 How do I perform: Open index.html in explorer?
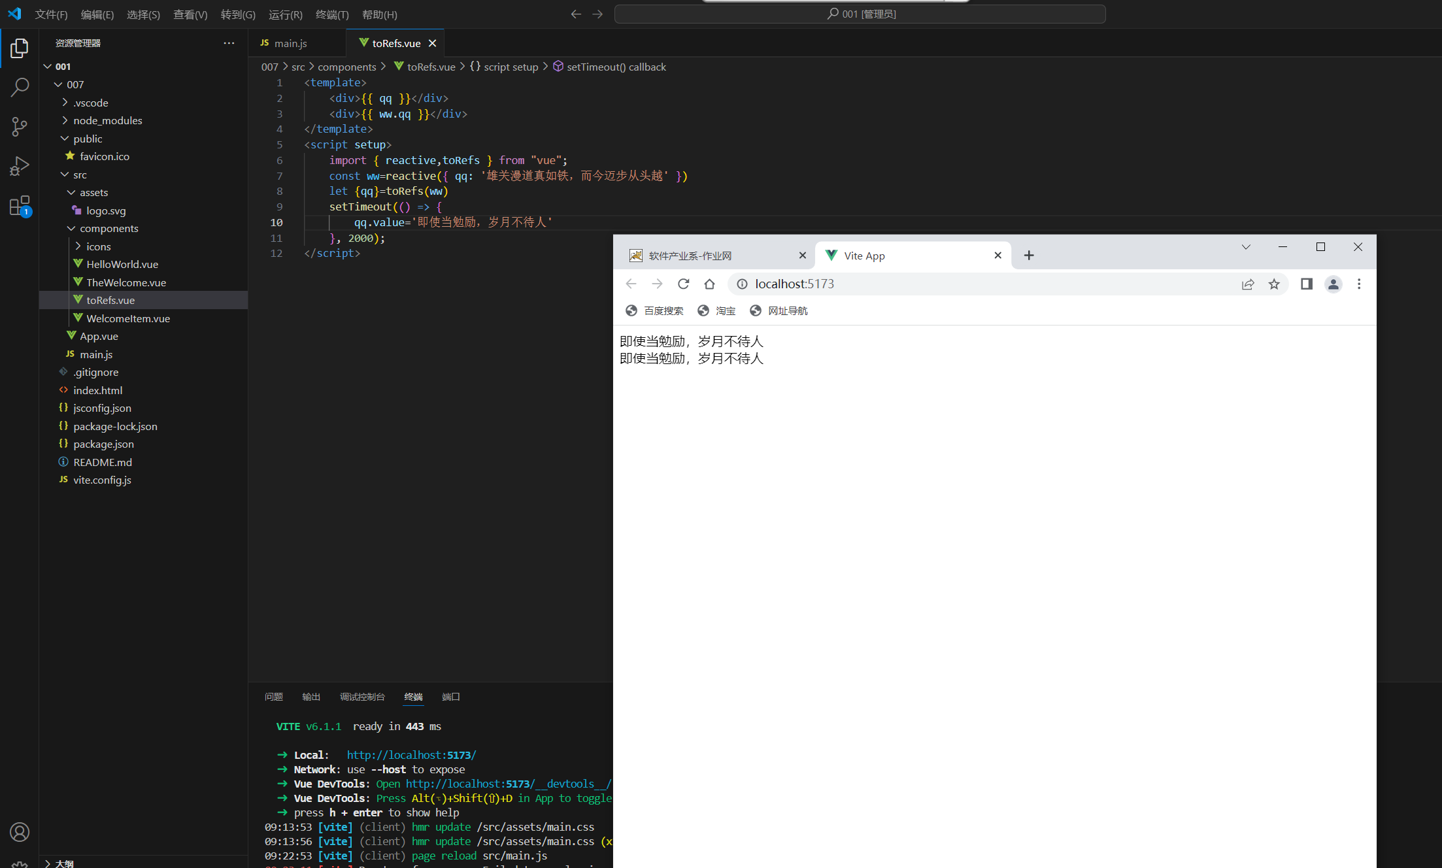click(98, 390)
